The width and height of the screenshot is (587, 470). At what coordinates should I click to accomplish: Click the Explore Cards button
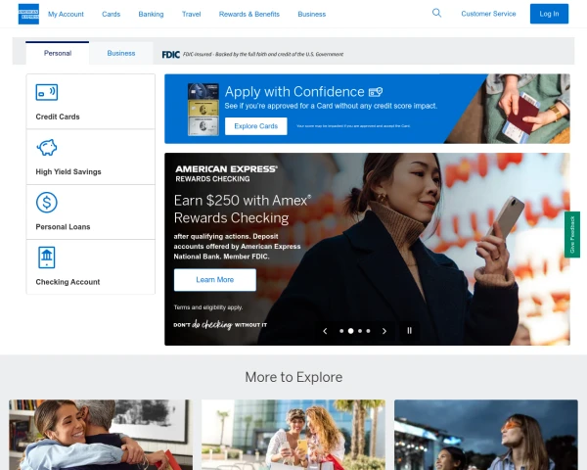click(256, 126)
